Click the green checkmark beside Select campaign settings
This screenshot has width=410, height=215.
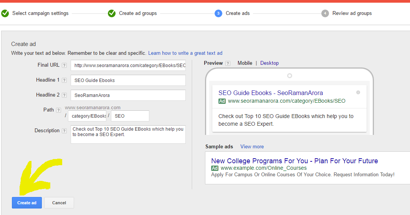pyautogui.click(x=5, y=13)
